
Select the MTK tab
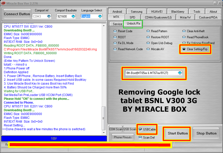[116, 17]
